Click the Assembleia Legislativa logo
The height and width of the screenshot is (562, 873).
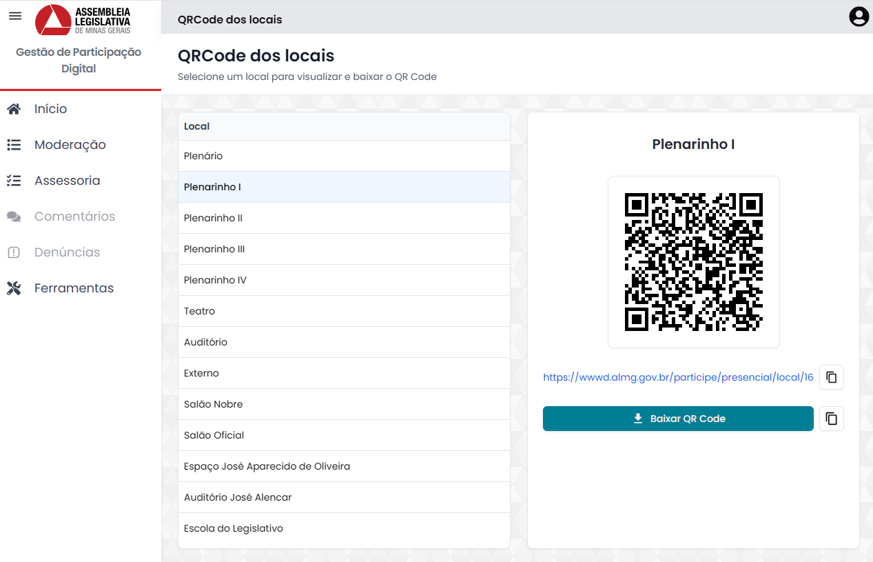[x=83, y=19]
